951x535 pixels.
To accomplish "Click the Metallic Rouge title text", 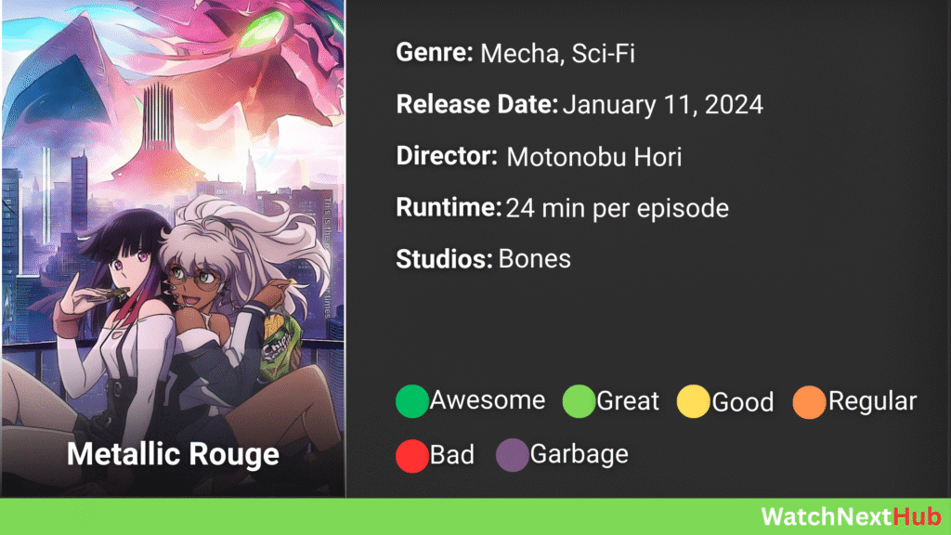I will tap(173, 455).
